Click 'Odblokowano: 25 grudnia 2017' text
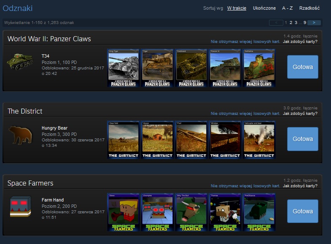331x244 pixels. point(73,68)
